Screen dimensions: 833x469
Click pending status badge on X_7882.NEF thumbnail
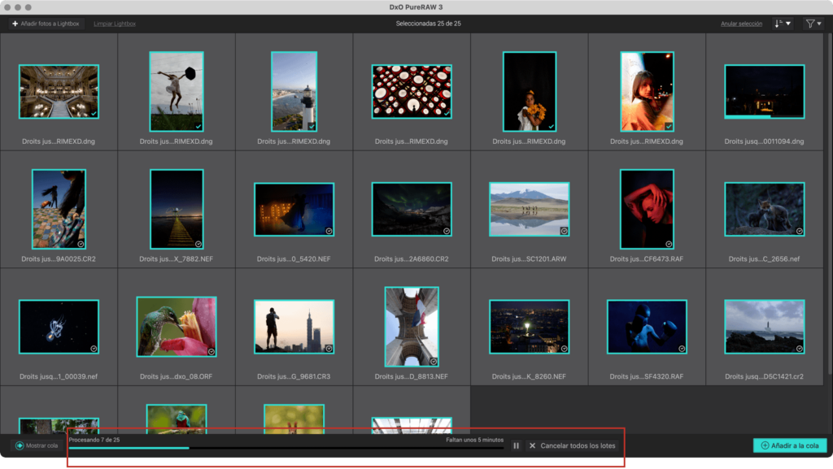pyautogui.click(x=198, y=244)
